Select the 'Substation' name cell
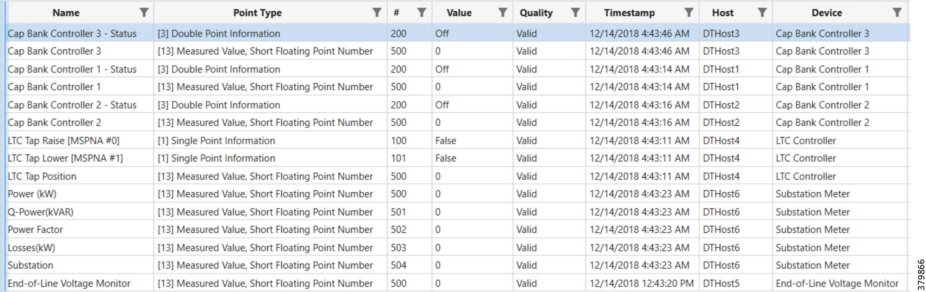This screenshot has width=926, height=292. tap(30, 265)
